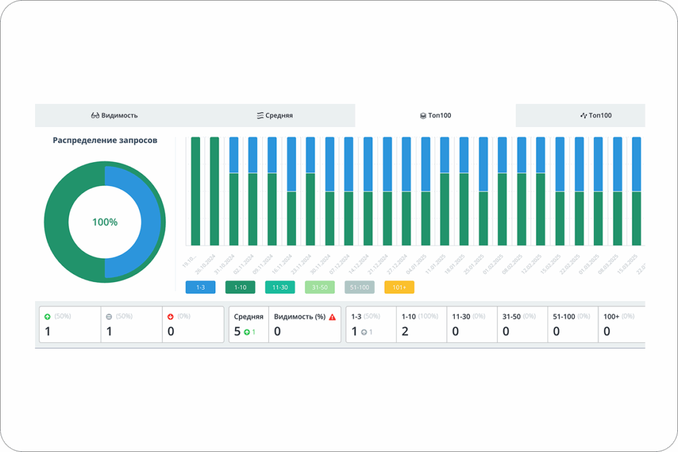Toggle the yellow 101+ legend series
The height and width of the screenshot is (452, 678).
point(399,287)
